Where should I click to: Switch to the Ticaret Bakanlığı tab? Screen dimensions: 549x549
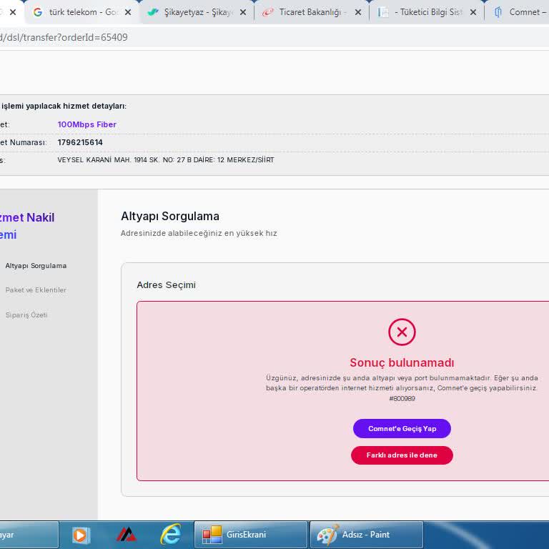[311, 13]
